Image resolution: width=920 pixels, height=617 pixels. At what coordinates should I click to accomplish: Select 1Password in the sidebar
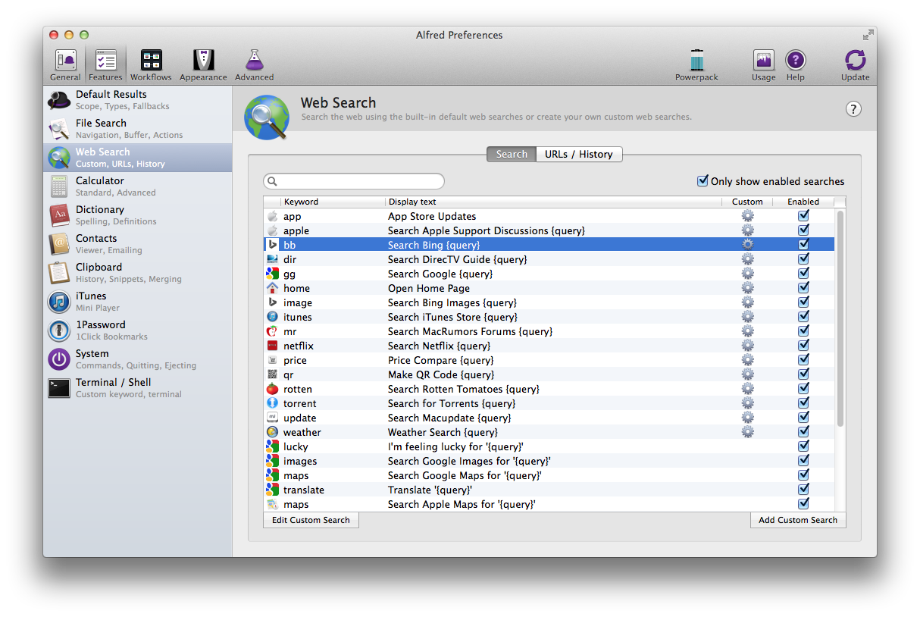[137, 330]
